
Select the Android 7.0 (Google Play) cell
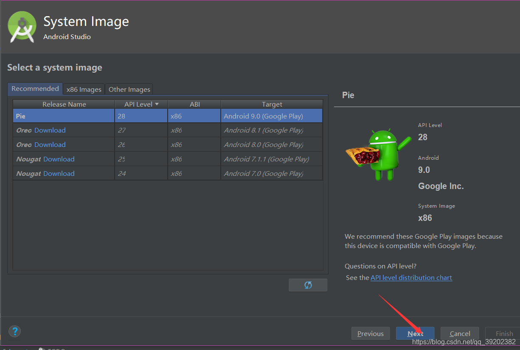click(272, 173)
